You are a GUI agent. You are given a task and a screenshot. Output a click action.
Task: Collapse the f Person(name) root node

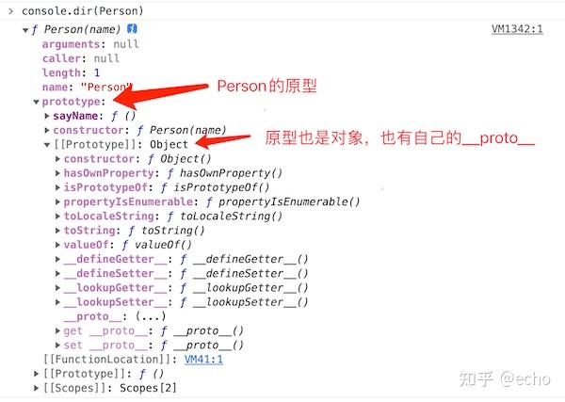25,30
